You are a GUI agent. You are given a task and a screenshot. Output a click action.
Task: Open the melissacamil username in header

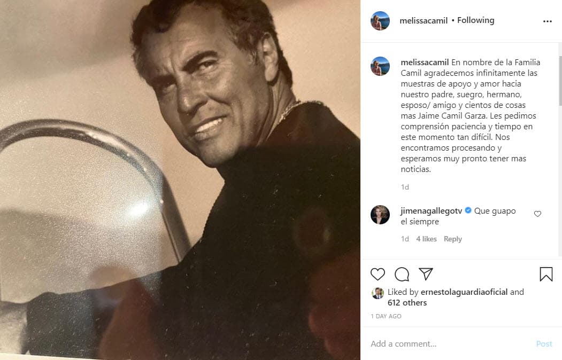424,21
